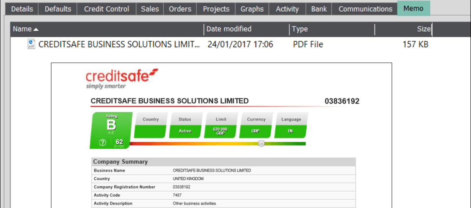Go to the Orders tab
The width and height of the screenshot is (471, 208).
180,9
